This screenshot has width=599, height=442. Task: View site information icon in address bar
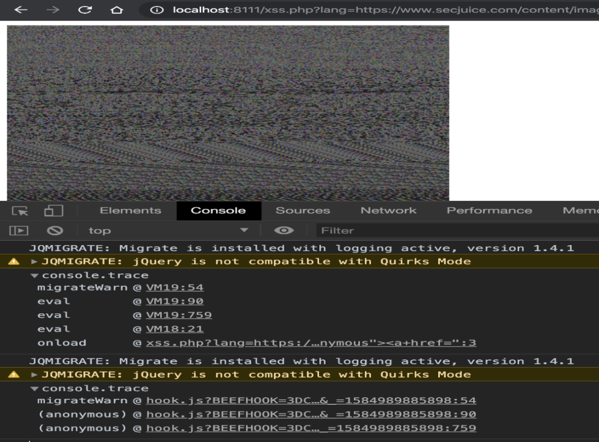pos(156,10)
